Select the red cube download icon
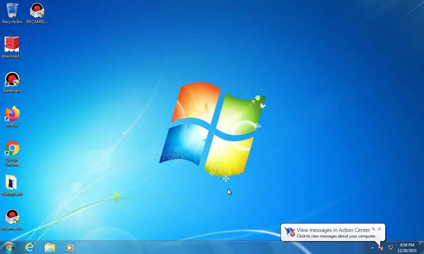 [x=12, y=48]
